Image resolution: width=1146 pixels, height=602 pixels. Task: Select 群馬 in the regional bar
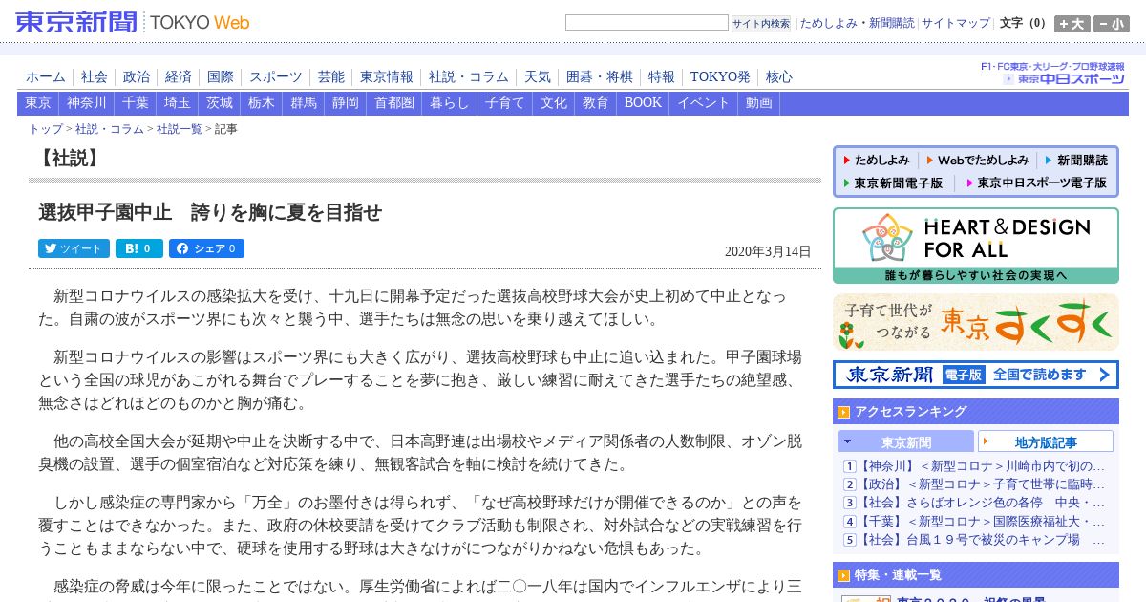pos(304,103)
